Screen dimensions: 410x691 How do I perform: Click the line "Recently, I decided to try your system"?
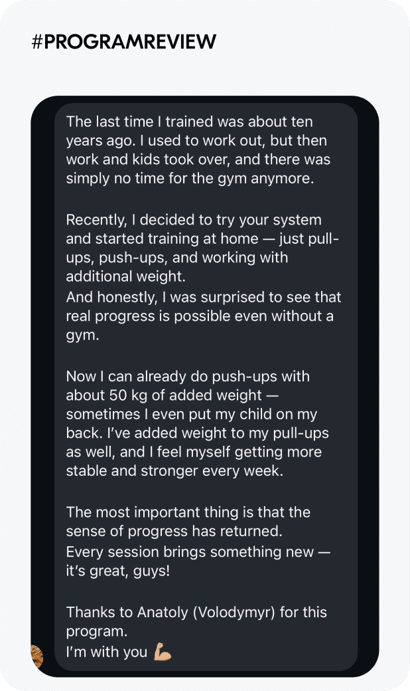coord(194,220)
